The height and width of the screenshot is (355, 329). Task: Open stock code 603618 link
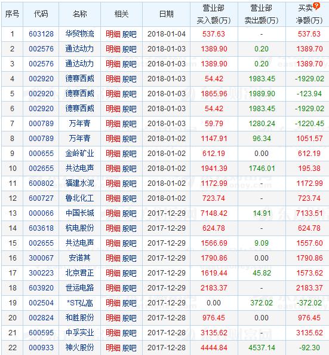(x=41, y=228)
